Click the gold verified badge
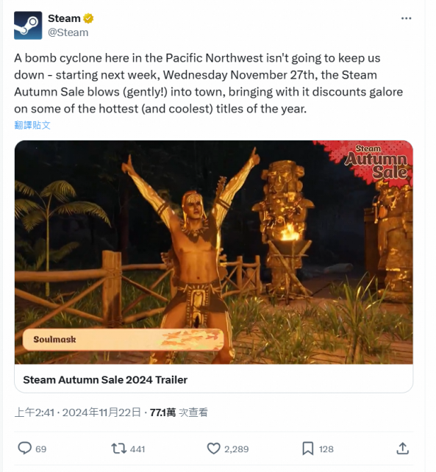The width and height of the screenshot is (436, 472). point(88,18)
